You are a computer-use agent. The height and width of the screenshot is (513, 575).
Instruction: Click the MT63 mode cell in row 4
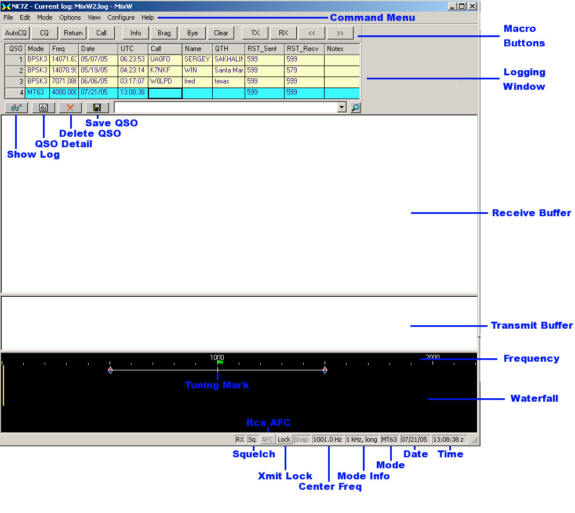coord(38,92)
